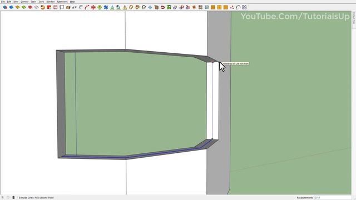Open the Window menu
This screenshot has height=200, width=356.
51,2
